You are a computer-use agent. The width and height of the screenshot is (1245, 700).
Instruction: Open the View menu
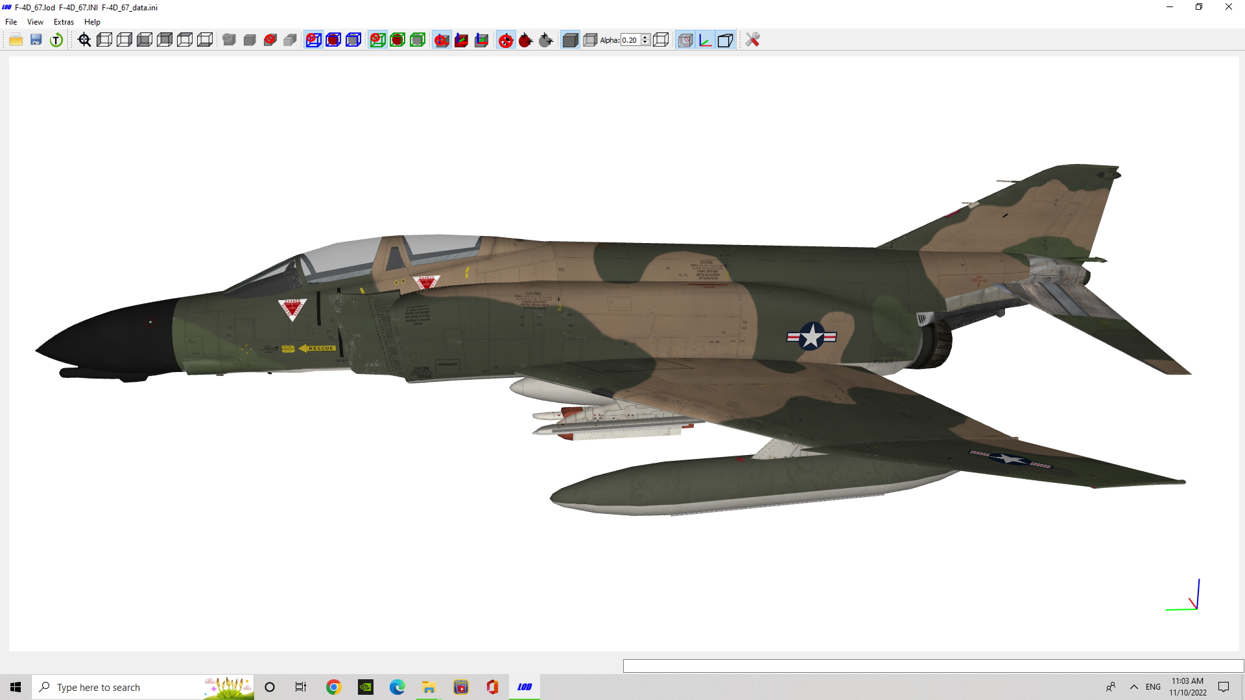(x=35, y=22)
